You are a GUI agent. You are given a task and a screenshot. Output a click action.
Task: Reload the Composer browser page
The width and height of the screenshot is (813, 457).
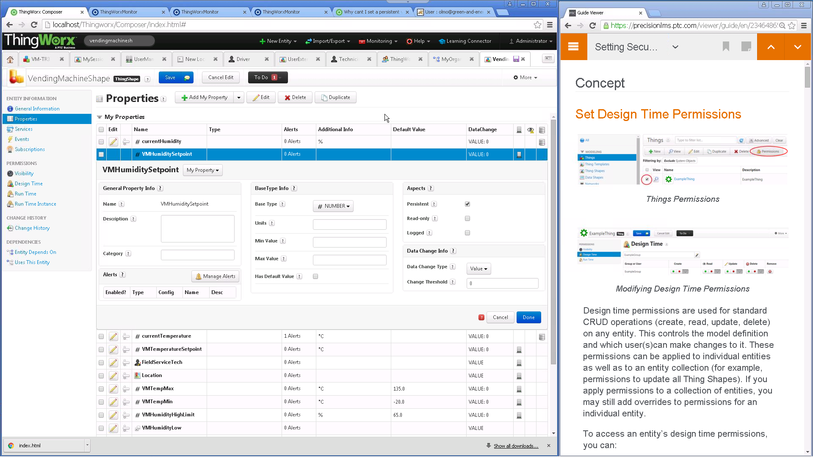click(34, 25)
